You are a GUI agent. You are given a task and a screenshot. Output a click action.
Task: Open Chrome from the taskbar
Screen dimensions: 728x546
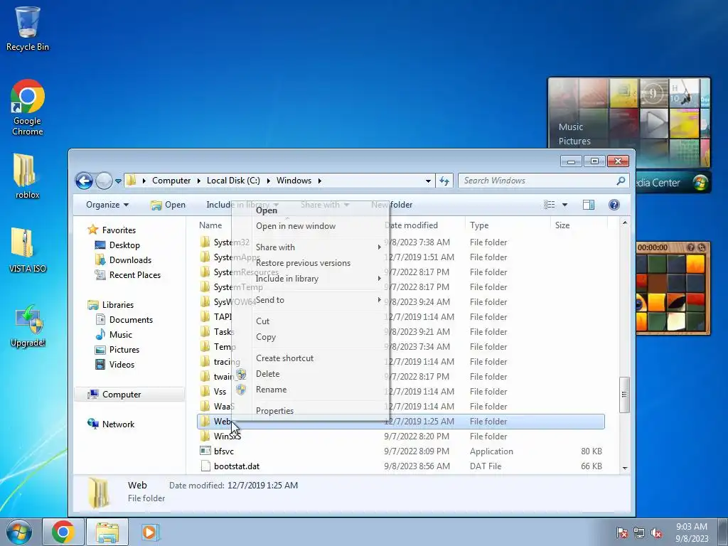click(63, 532)
